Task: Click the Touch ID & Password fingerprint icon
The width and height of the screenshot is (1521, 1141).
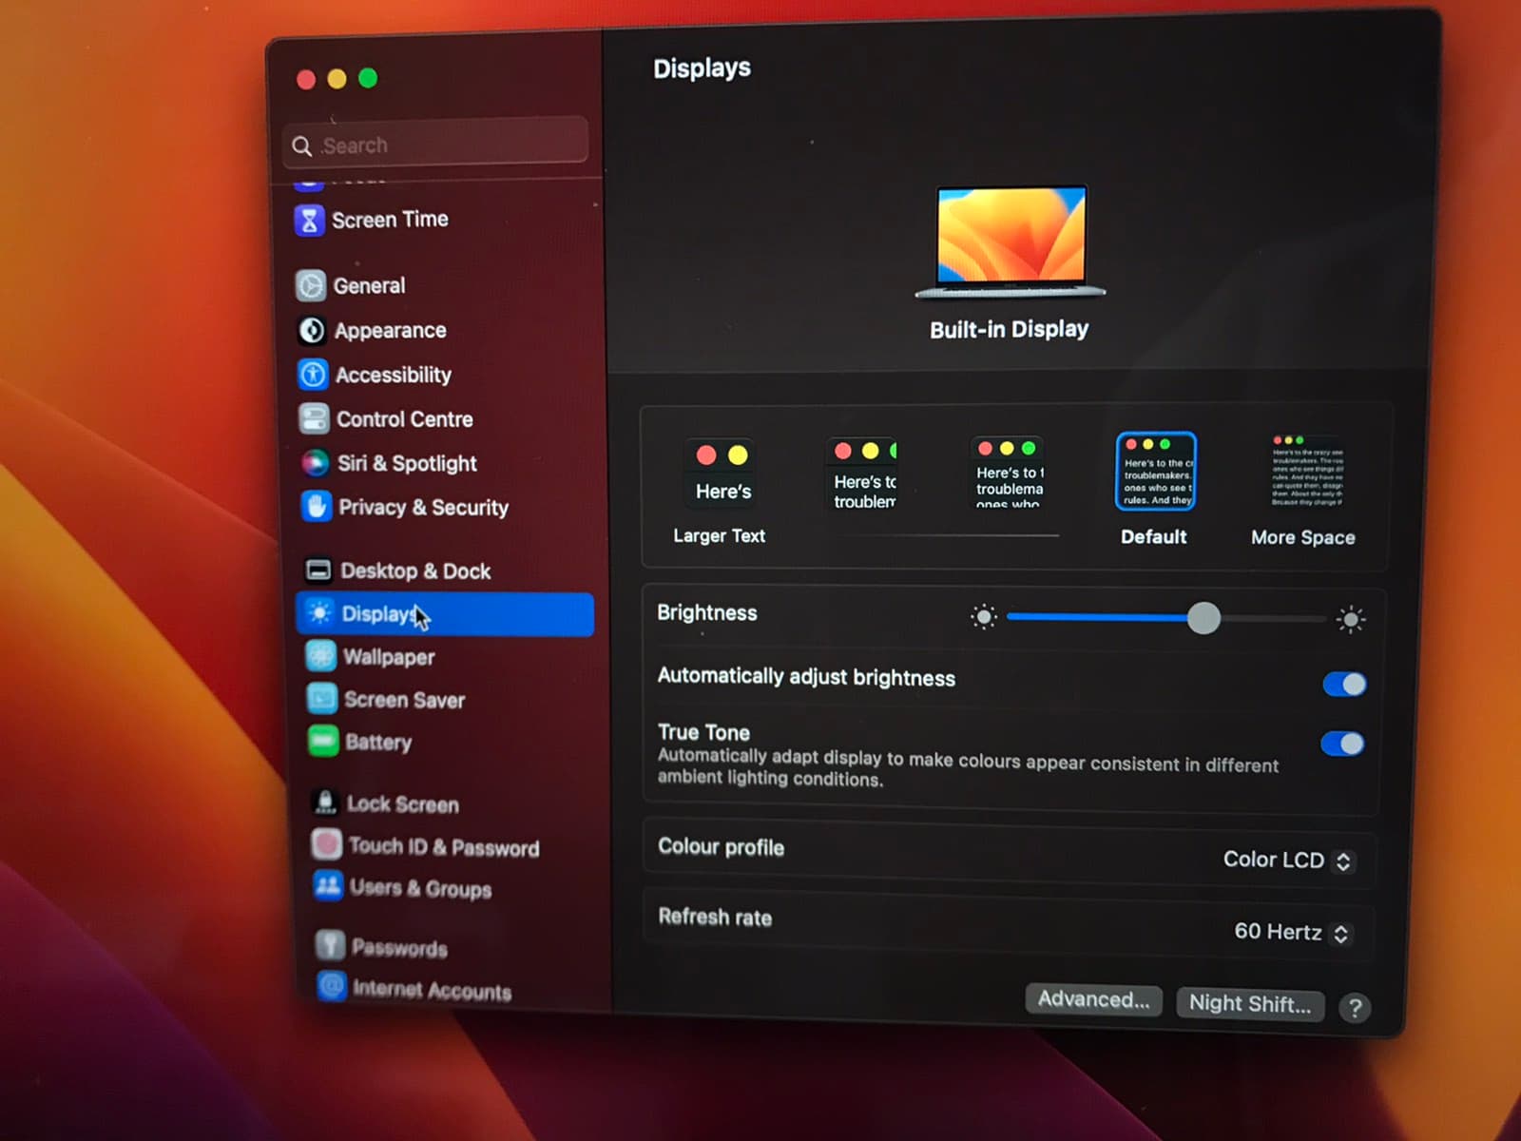Action: [x=327, y=844]
